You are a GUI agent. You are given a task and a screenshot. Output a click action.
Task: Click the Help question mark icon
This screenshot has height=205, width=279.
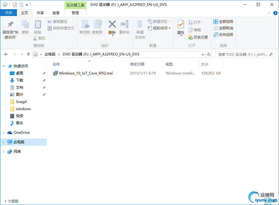pos(275,13)
